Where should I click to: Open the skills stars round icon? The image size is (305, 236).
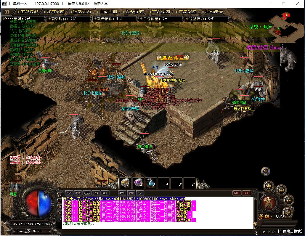(x=288, y=200)
